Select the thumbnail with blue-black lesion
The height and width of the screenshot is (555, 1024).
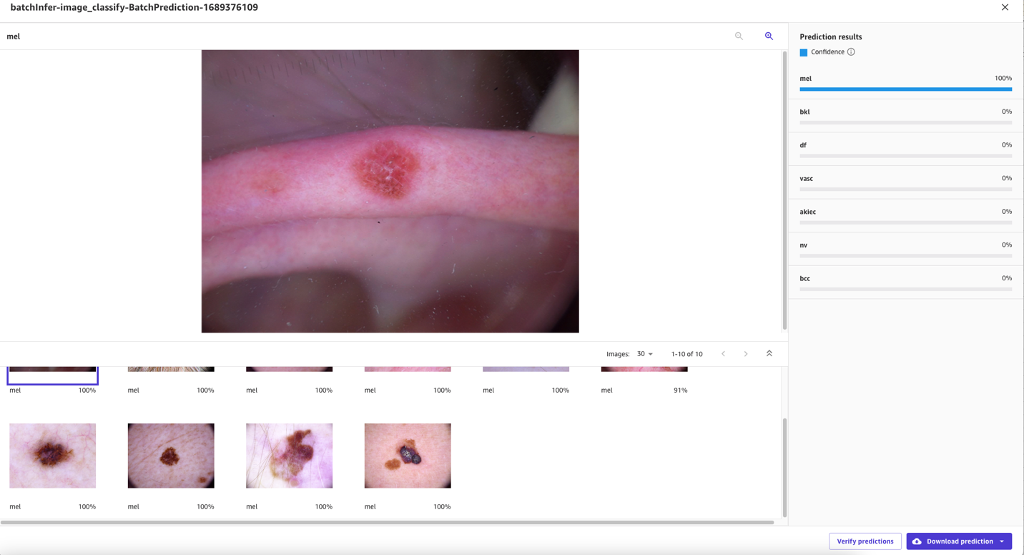(x=408, y=456)
